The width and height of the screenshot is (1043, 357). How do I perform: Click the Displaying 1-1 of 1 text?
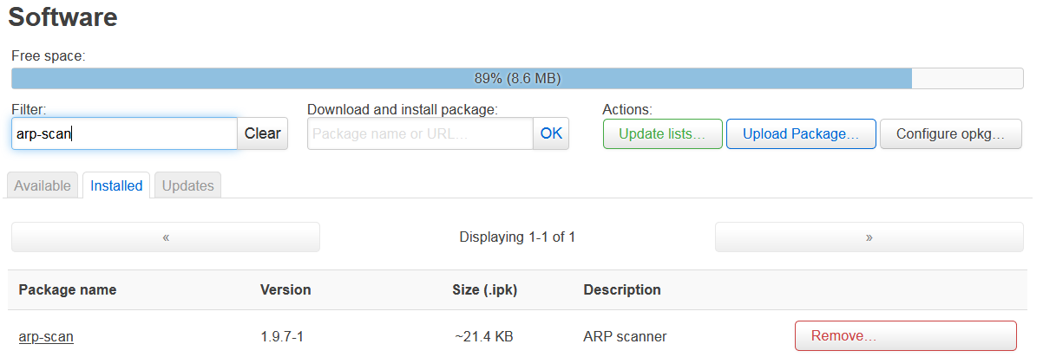coord(517,237)
